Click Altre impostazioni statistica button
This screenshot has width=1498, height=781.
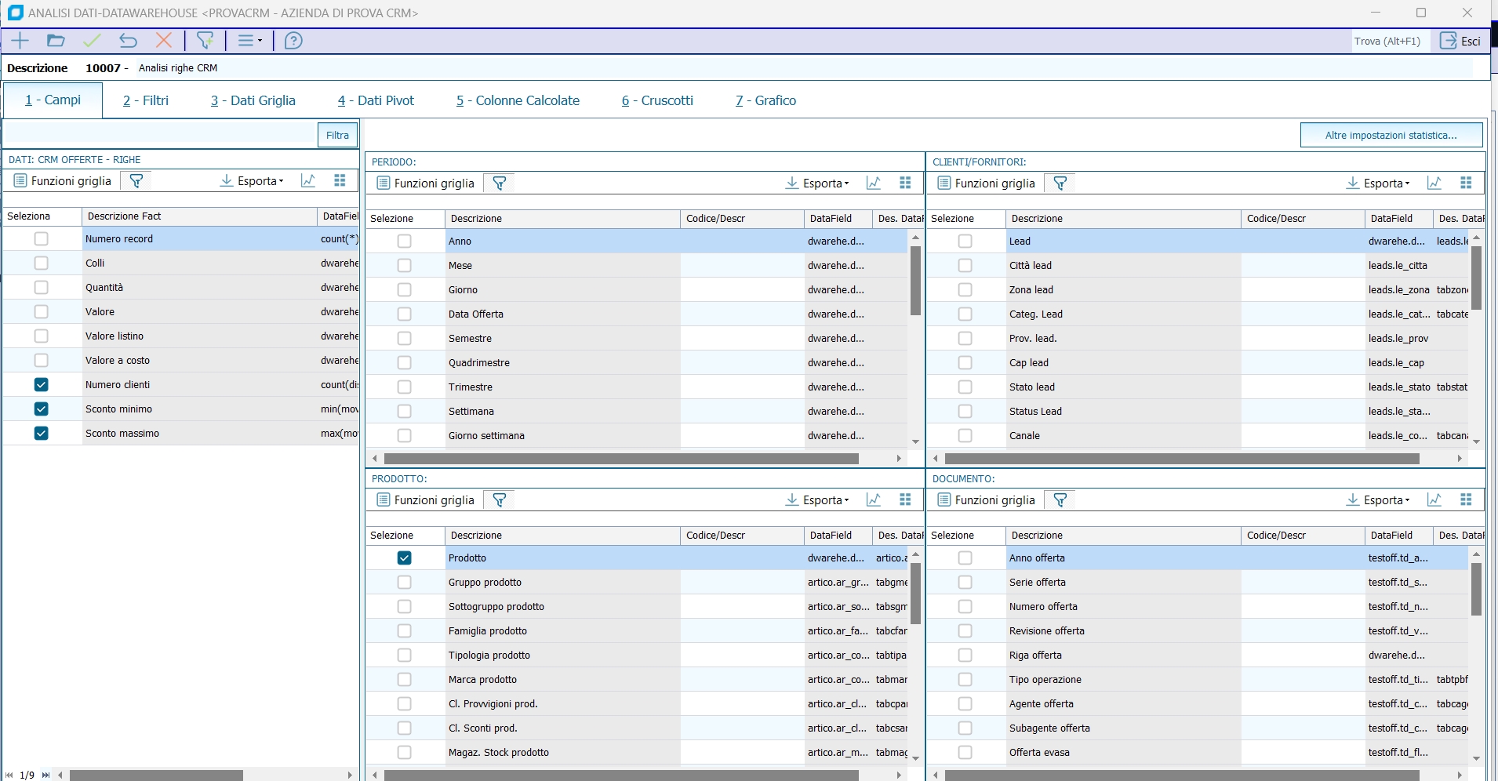point(1391,135)
